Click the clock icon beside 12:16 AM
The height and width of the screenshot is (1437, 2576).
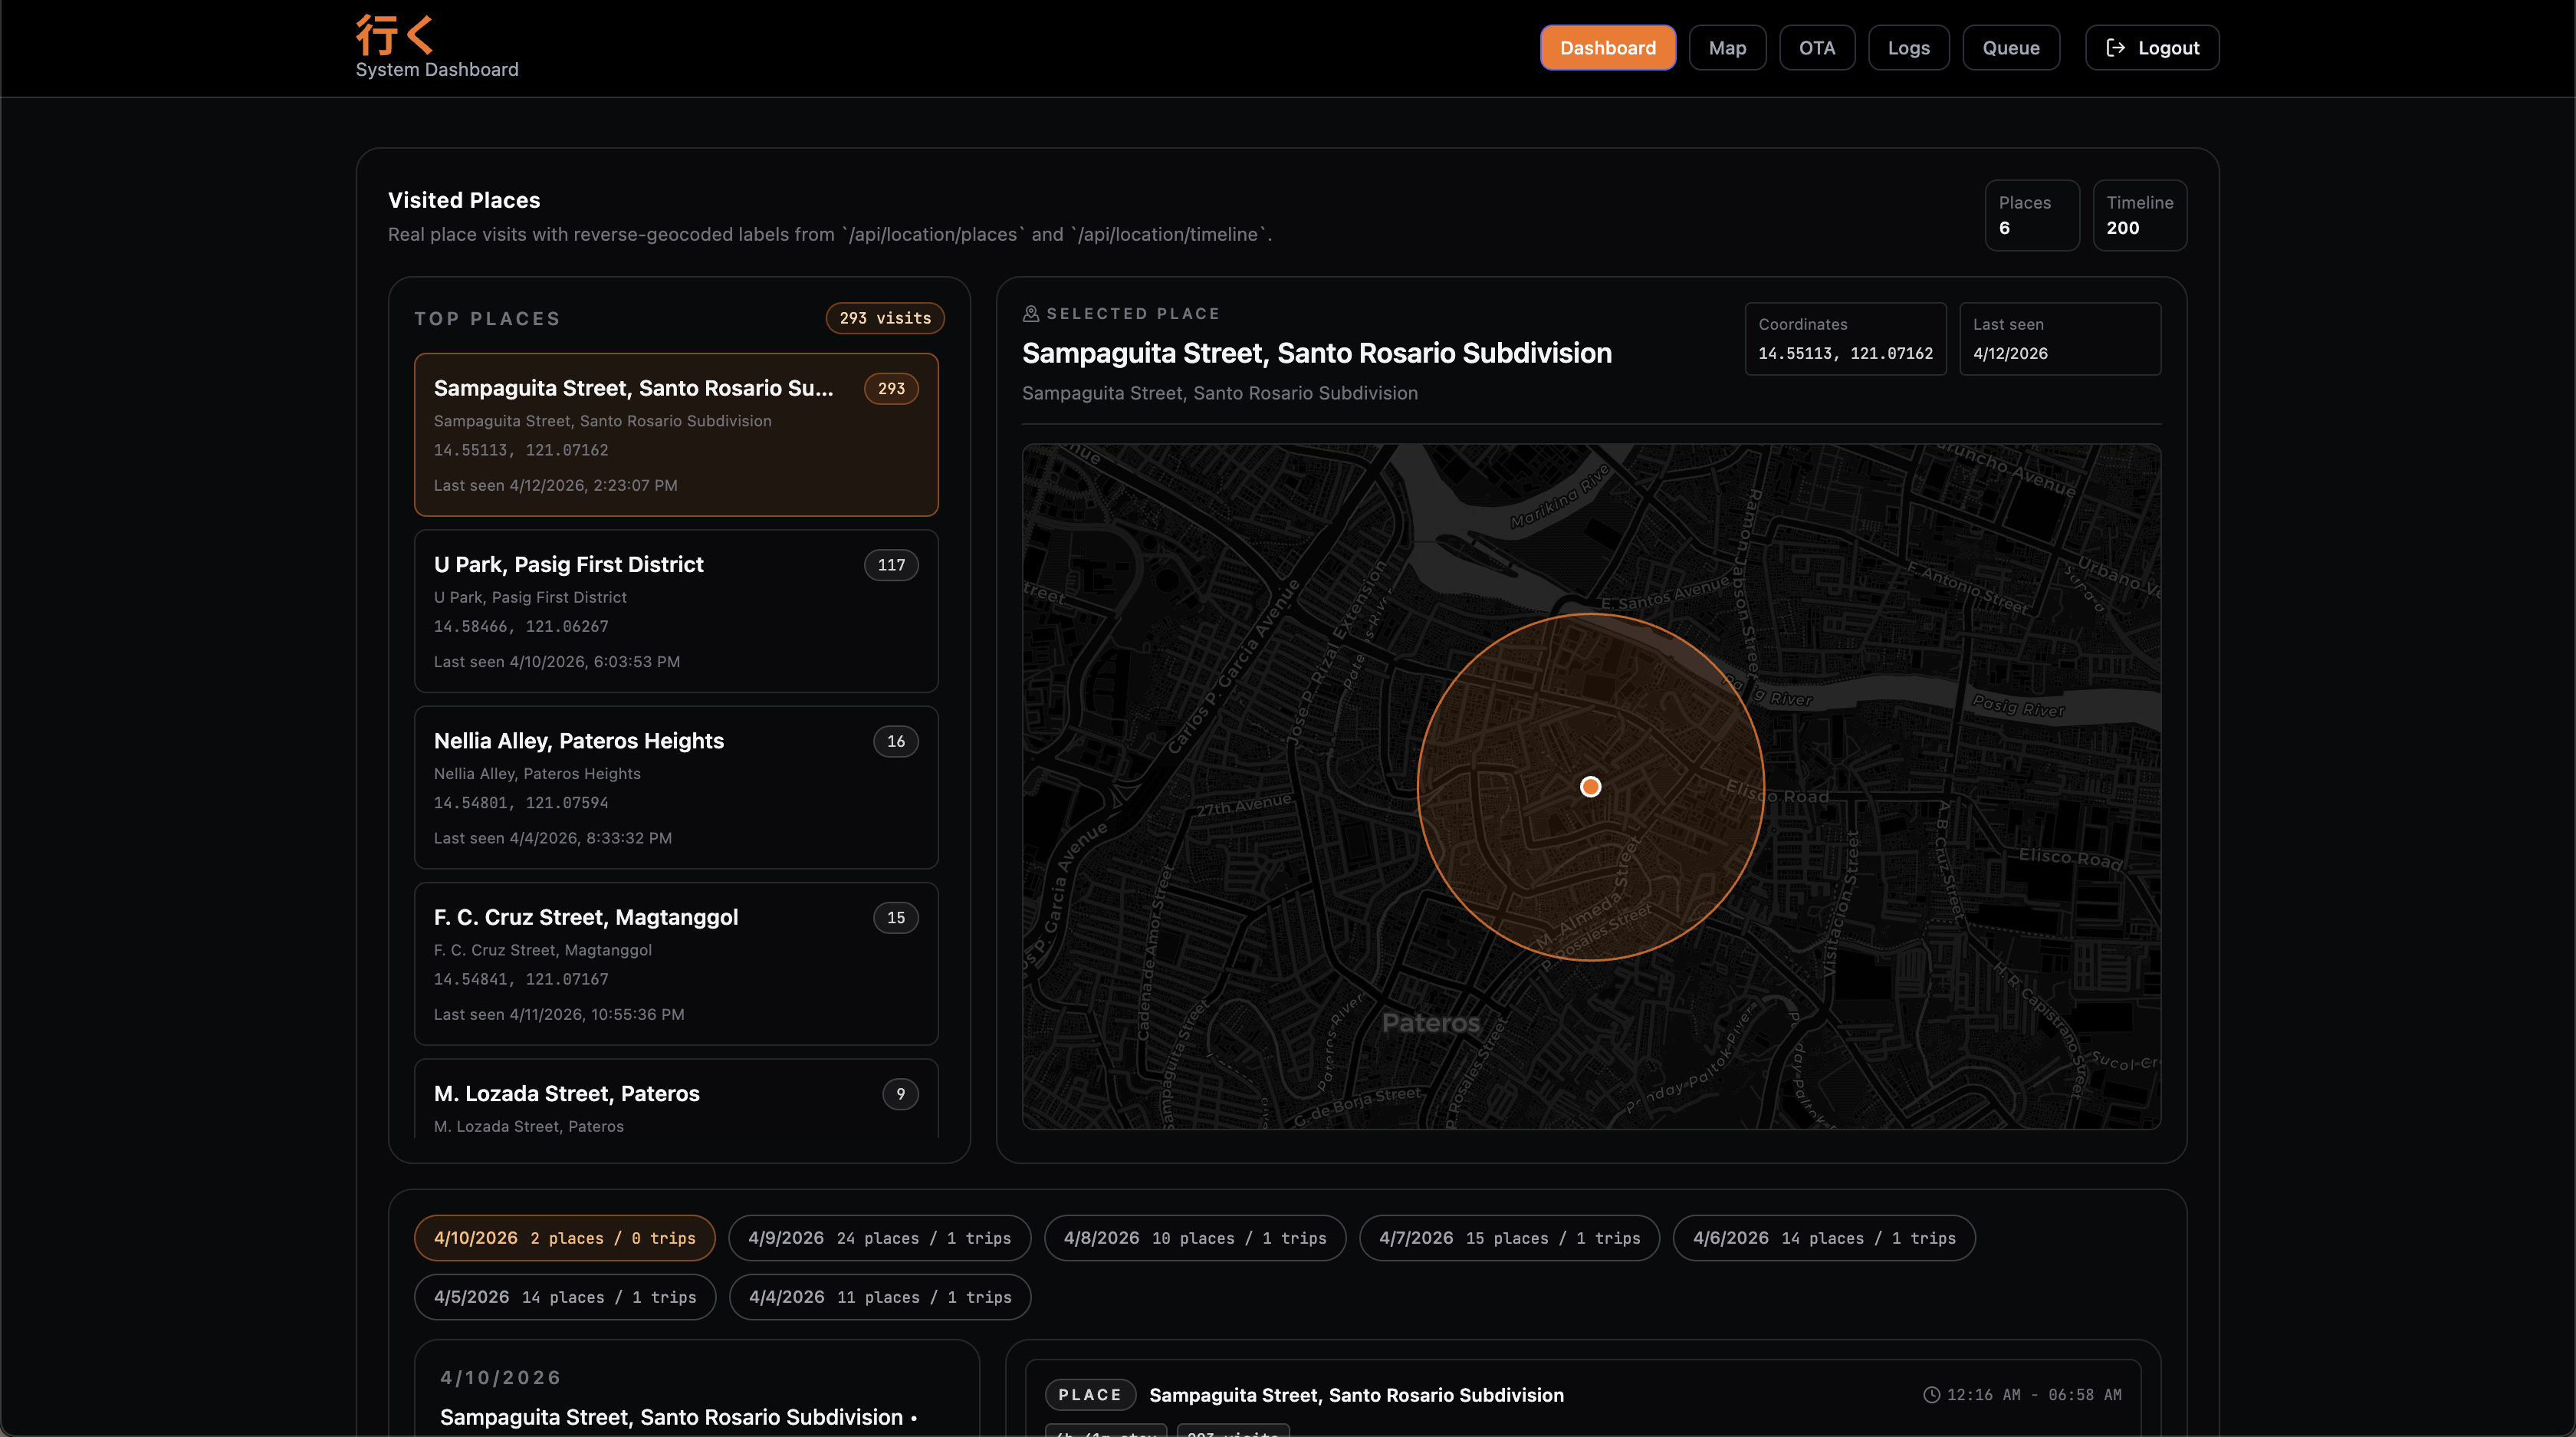point(1931,1395)
